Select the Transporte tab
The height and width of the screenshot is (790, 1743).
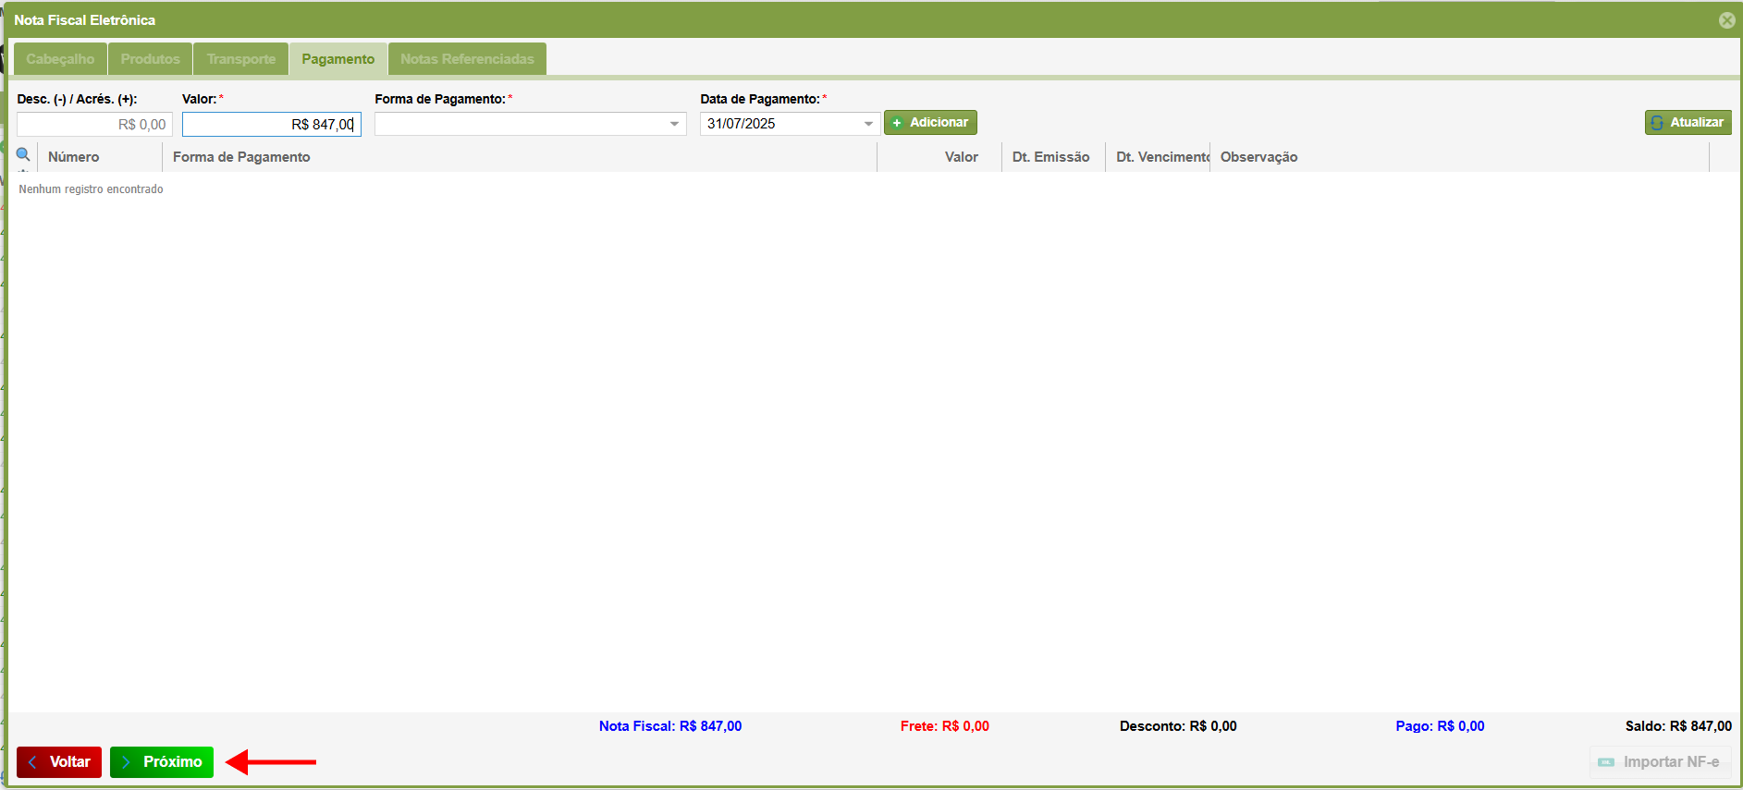(241, 59)
